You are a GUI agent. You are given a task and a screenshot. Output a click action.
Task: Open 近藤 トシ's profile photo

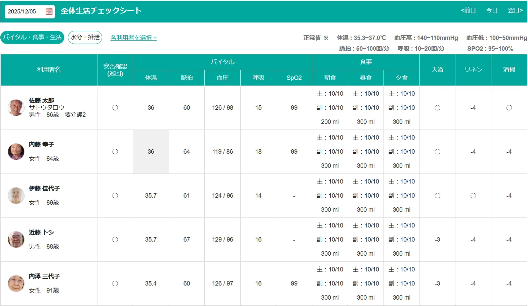pyautogui.click(x=16, y=240)
